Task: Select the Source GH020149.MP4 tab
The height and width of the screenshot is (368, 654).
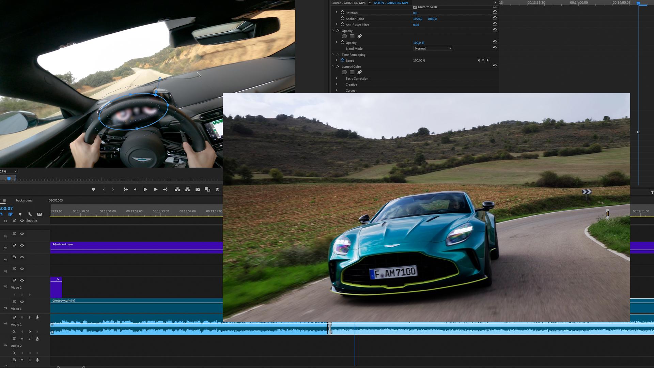Action: pos(348,3)
